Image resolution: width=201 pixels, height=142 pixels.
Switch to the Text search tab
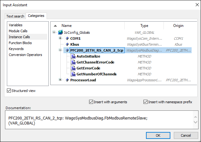[15, 16]
